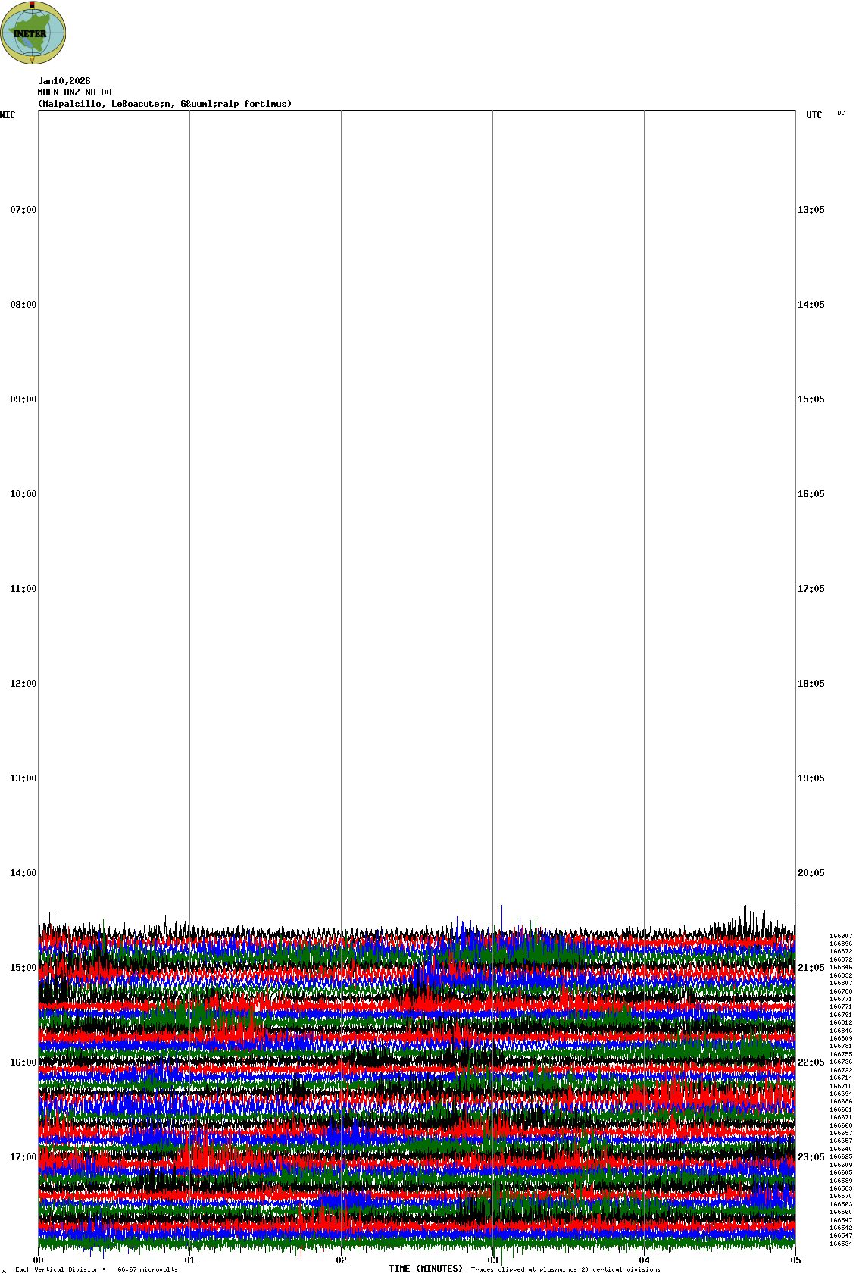This screenshot has width=856, height=1280.
Task: Click the Traces clipped footnote text
Action: pyautogui.click(x=565, y=1269)
